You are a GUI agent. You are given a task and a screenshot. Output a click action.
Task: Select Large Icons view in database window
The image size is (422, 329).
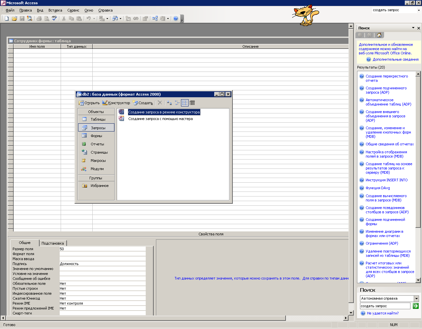(169, 103)
